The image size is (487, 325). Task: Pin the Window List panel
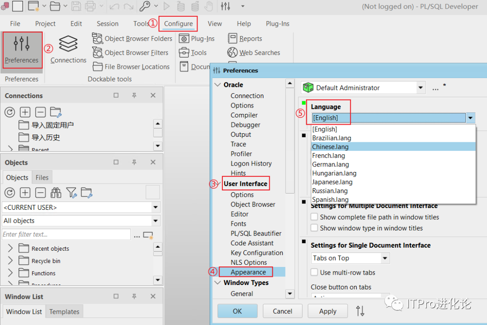134,297
